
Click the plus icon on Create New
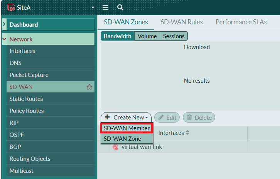(x=107, y=117)
